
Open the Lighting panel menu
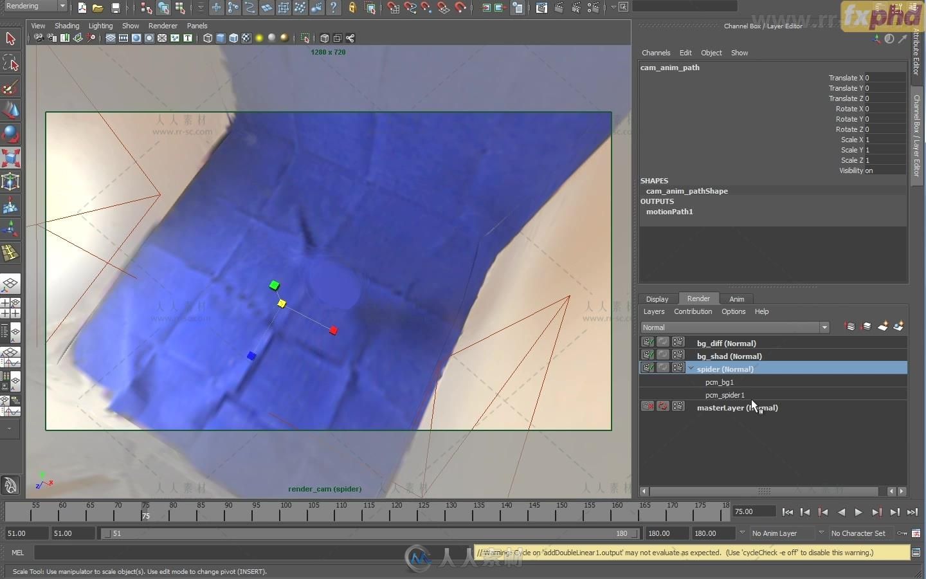100,26
